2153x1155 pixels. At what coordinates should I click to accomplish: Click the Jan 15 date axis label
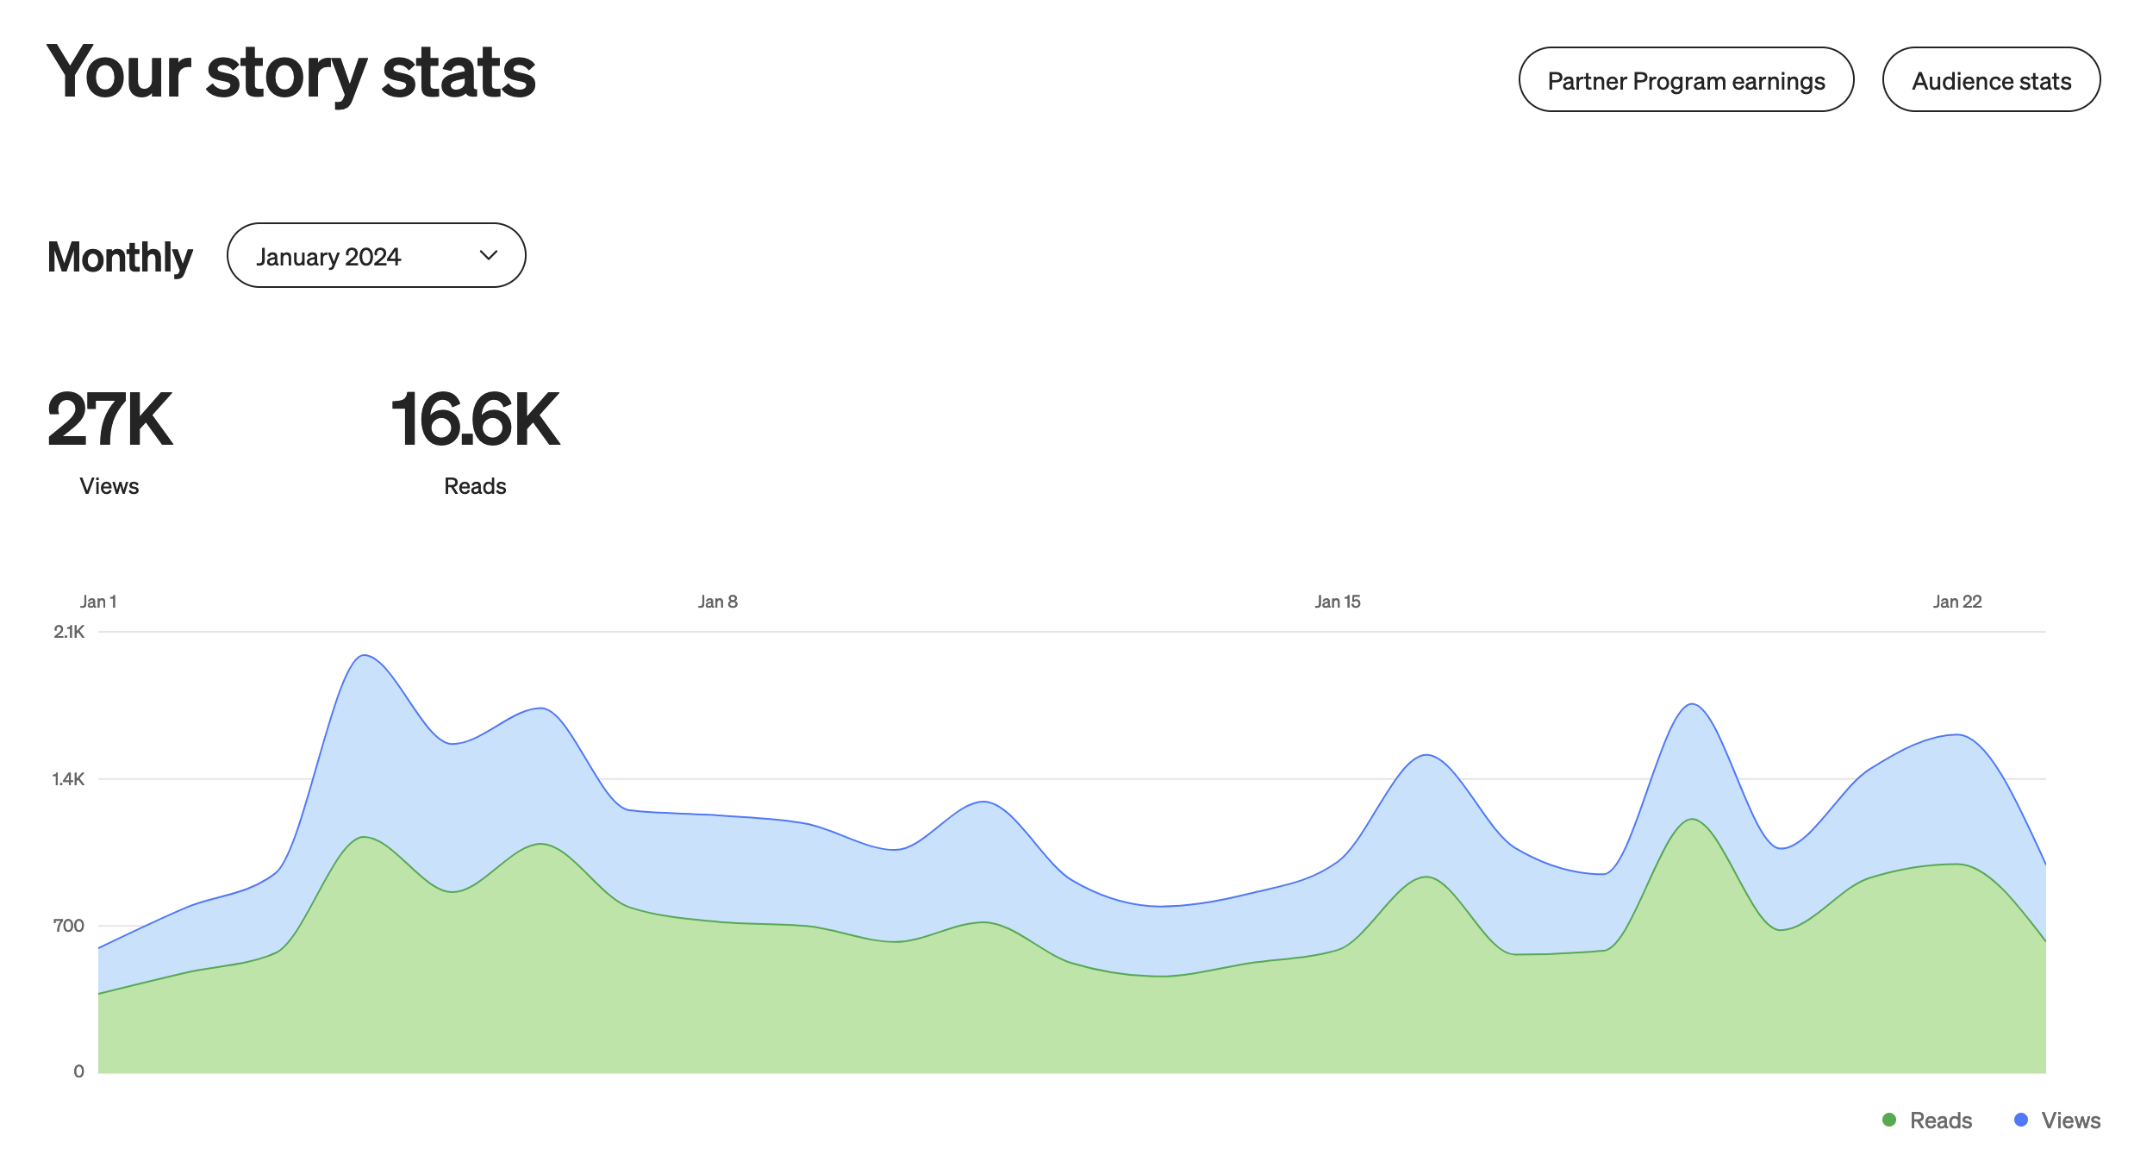tap(1337, 602)
